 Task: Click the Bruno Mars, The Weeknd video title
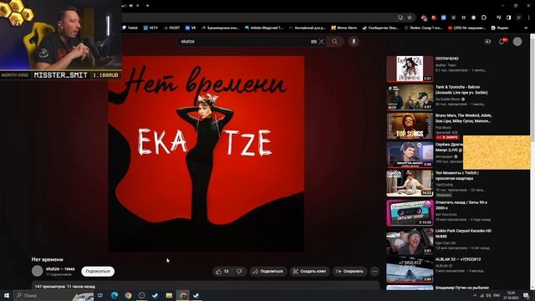(x=463, y=118)
